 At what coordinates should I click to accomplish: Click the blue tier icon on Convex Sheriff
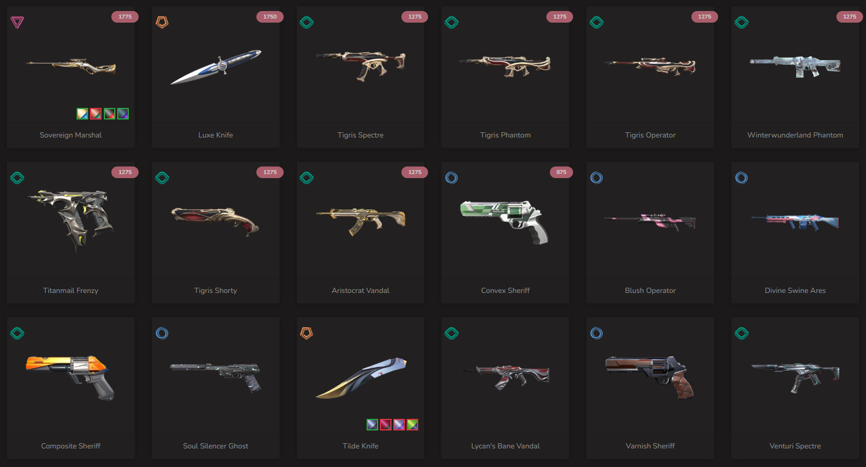452,178
